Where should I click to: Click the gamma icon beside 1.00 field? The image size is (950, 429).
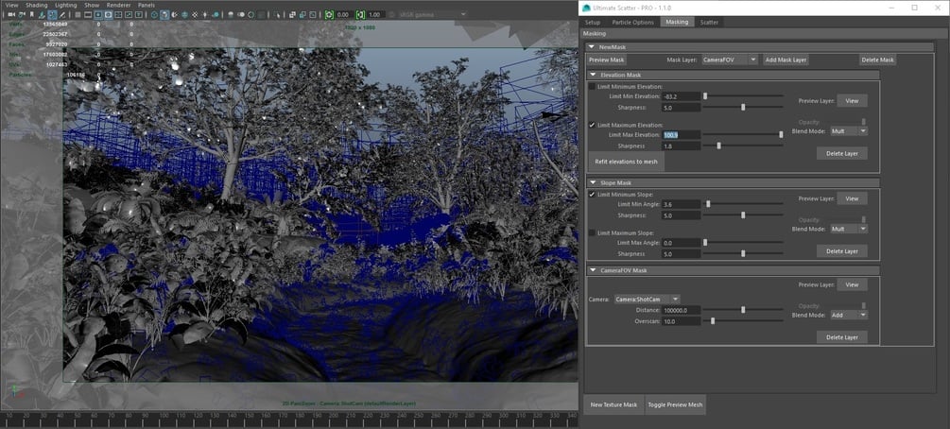360,15
